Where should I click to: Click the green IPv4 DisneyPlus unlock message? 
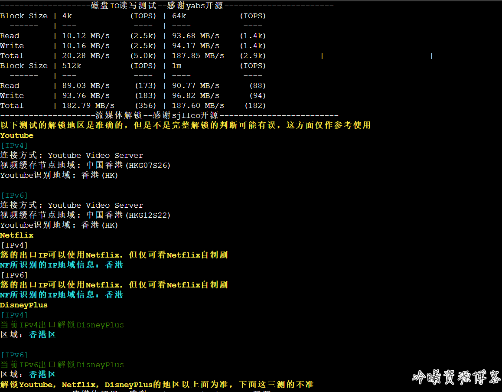click(x=62, y=325)
